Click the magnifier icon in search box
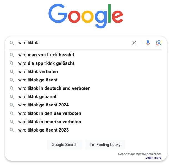 (x=12, y=43)
